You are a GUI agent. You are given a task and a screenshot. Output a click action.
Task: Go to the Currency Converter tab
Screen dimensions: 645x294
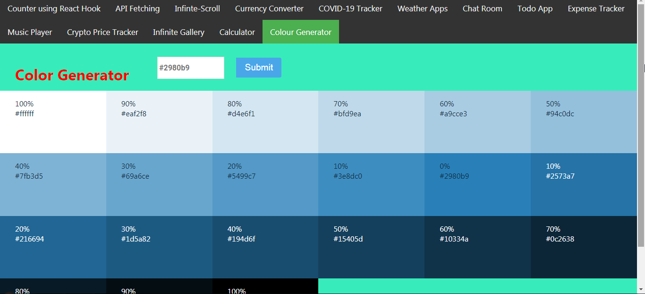click(269, 9)
